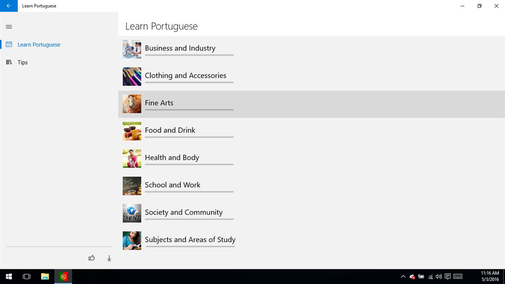Click Learn Portuguese flag taskbar icon
505x284 pixels.
[x=63, y=277]
